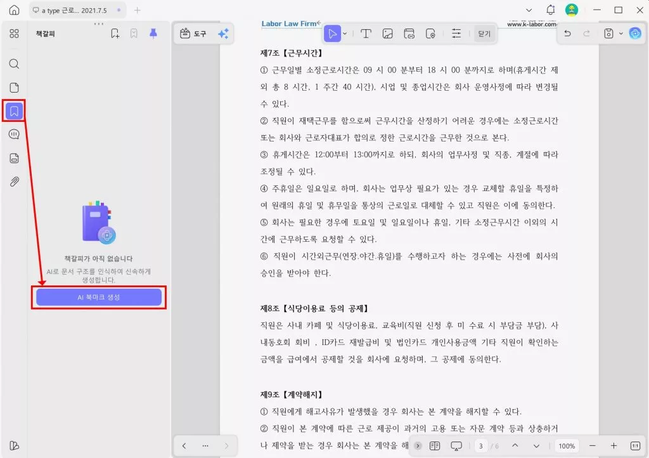Select the image insertion tool

[388, 33]
